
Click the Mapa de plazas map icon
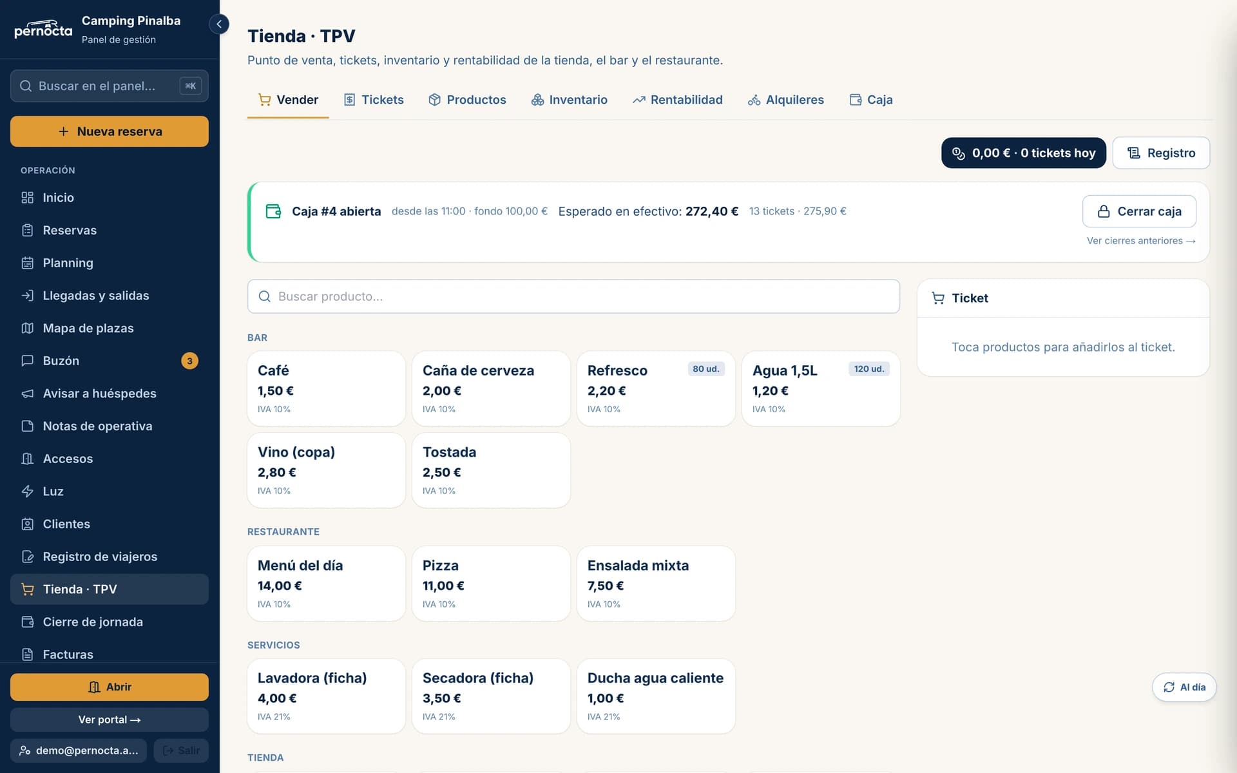coord(27,329)
